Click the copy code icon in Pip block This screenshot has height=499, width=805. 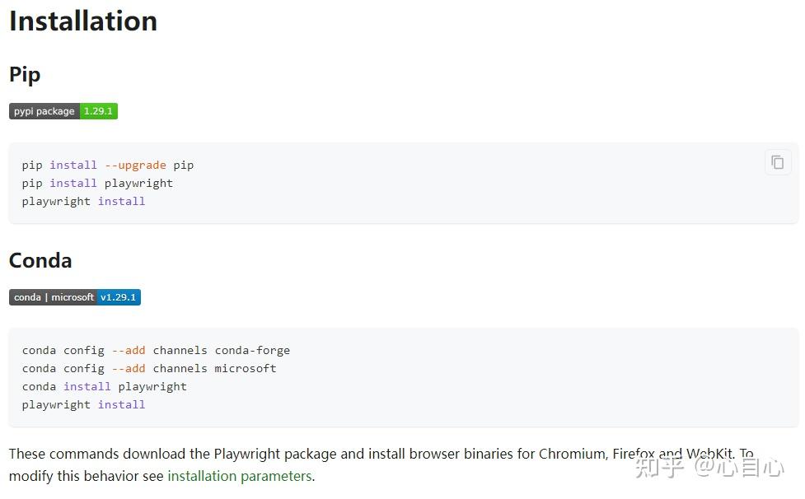[778, 162]
